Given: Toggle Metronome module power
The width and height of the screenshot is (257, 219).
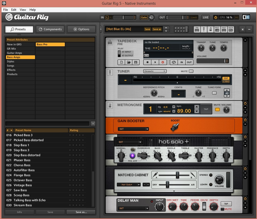Looking at the screenshot, I should point(245,103).
